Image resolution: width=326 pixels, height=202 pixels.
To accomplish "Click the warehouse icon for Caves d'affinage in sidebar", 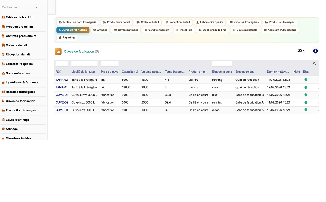I will click(4, 120).
